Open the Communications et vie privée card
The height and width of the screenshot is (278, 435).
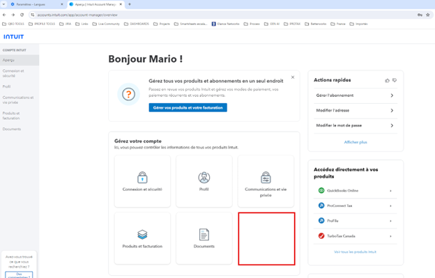click(266, 181)
